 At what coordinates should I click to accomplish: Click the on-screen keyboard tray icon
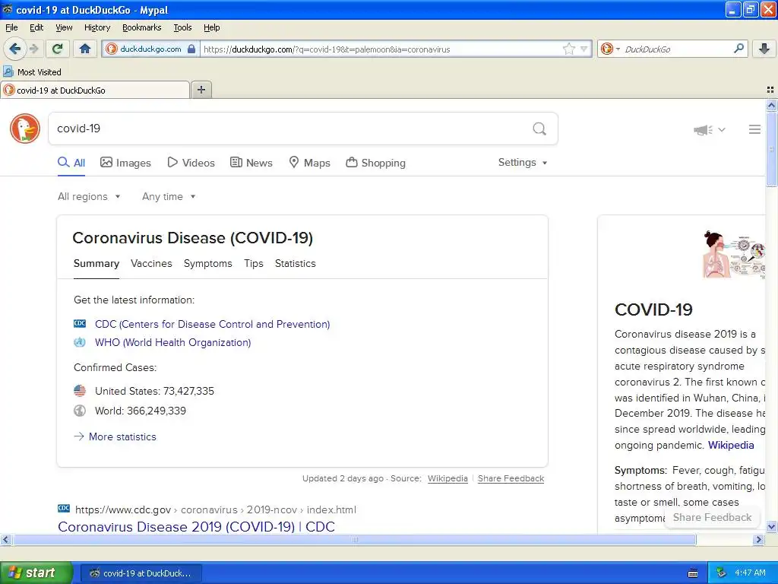point(693,573)
